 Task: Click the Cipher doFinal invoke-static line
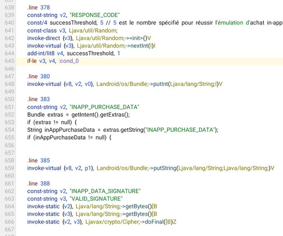[x=102, y=222]
